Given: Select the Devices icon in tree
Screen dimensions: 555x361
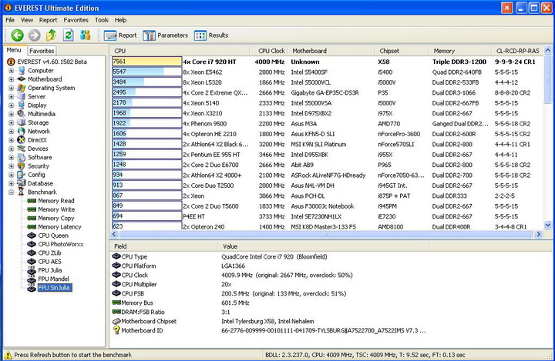Looking at the screenshot, I should click(x=22, y=149).
